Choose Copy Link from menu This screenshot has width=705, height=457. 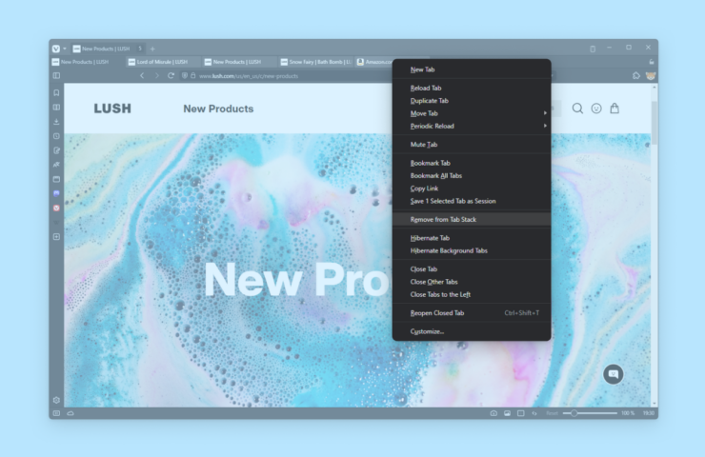472,189
